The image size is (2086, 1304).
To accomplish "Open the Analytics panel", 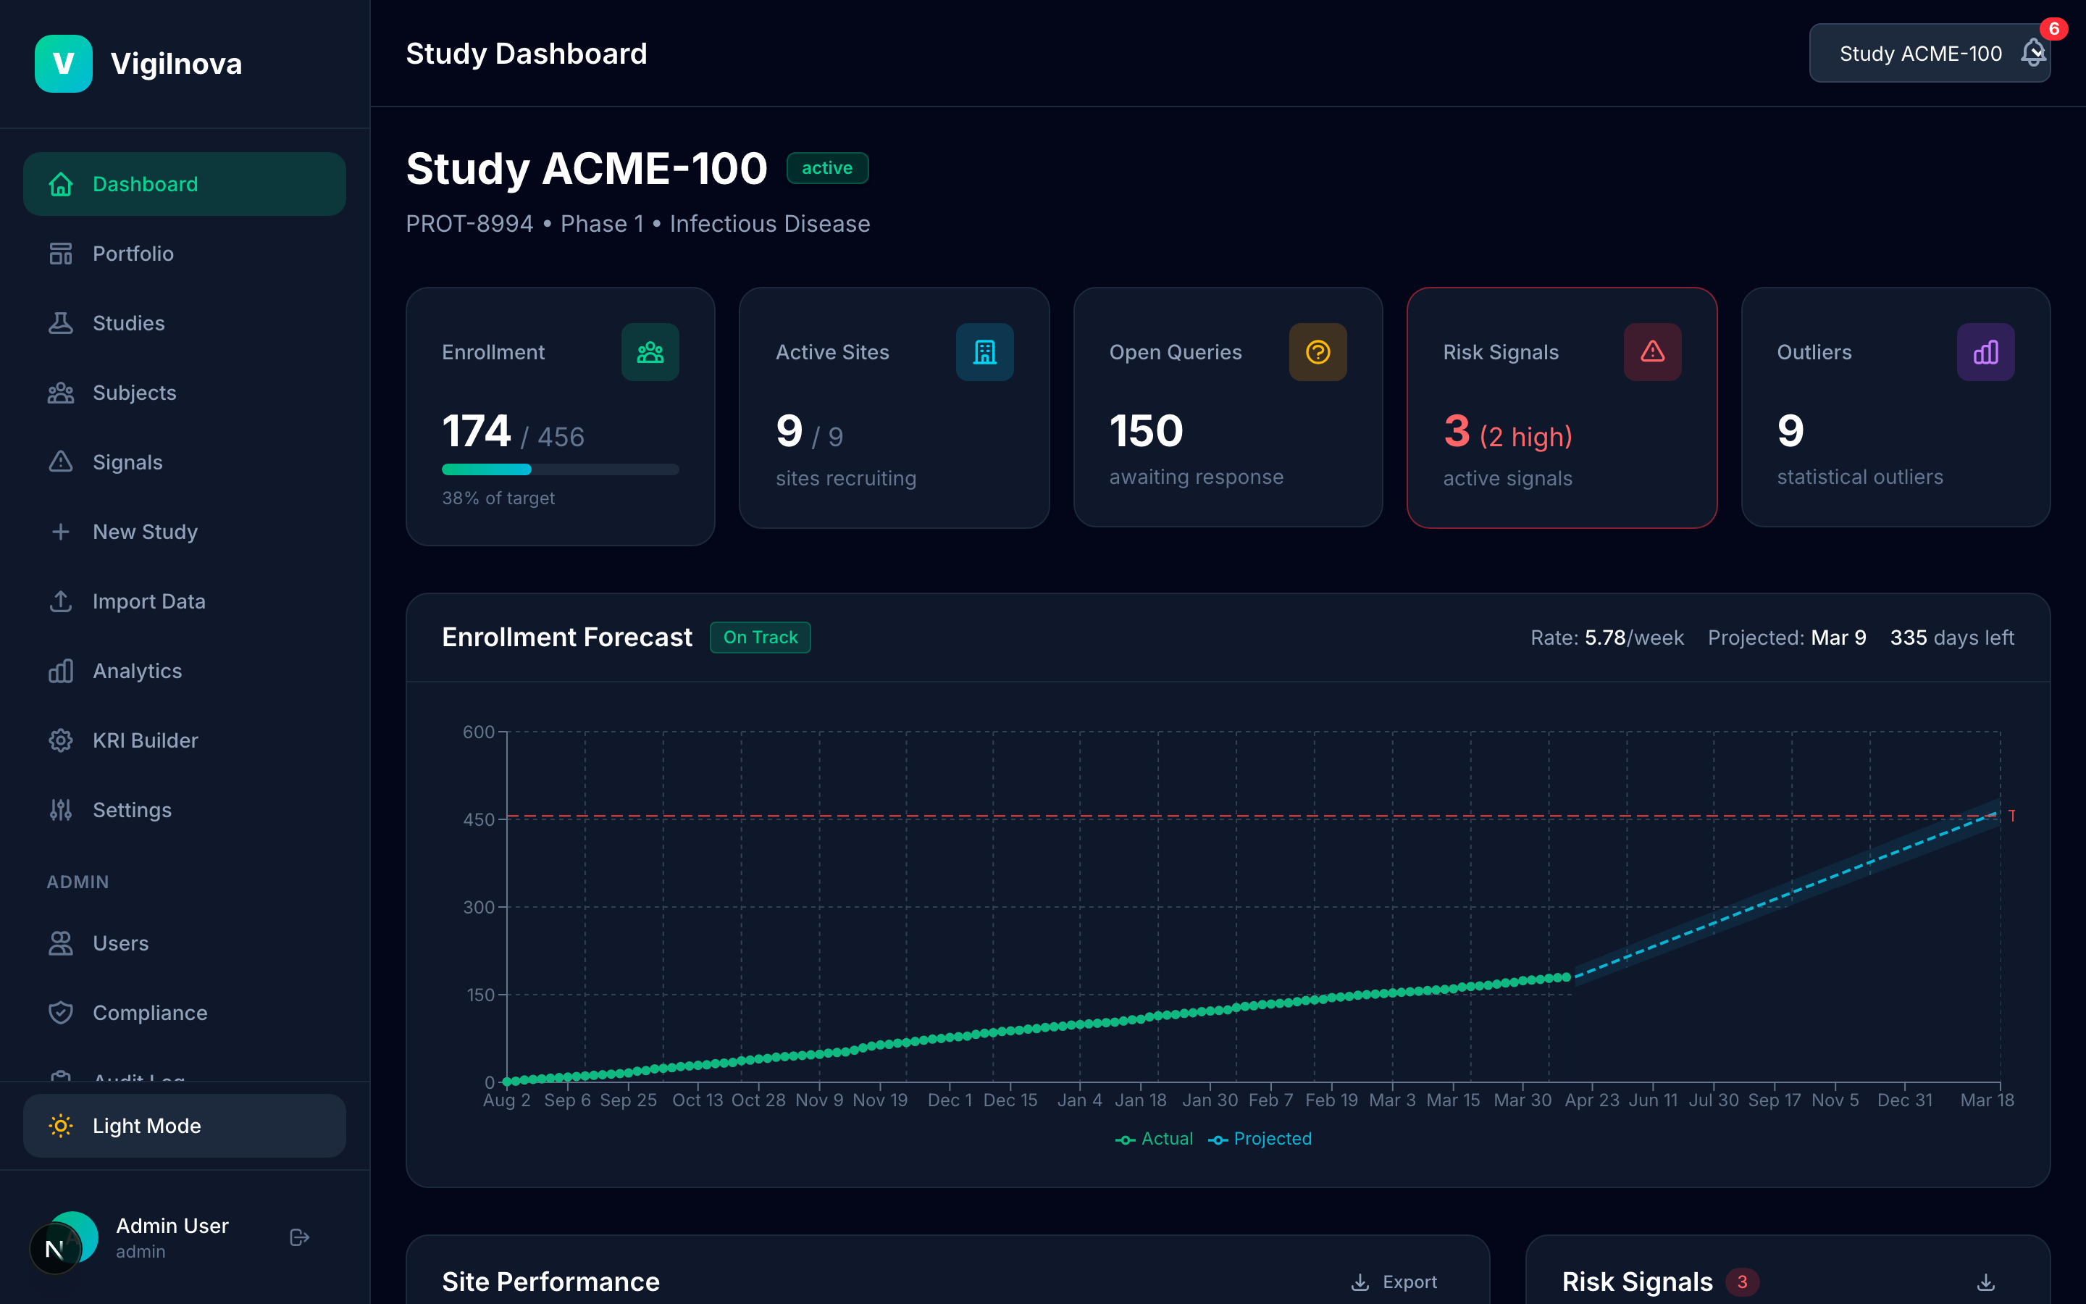I will pyautogui.click(x=136, y=670).
